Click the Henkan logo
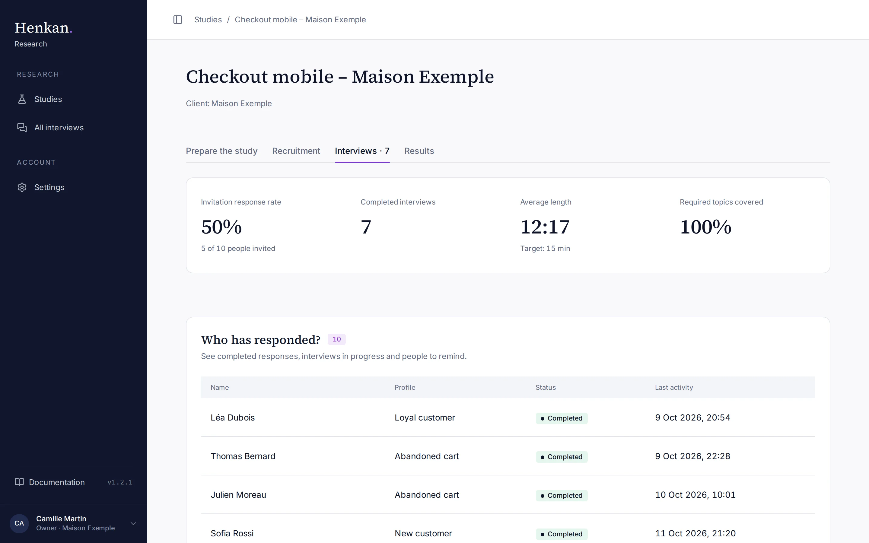The height and width of the screenshot is (543, 869). (x=43, y=28)
